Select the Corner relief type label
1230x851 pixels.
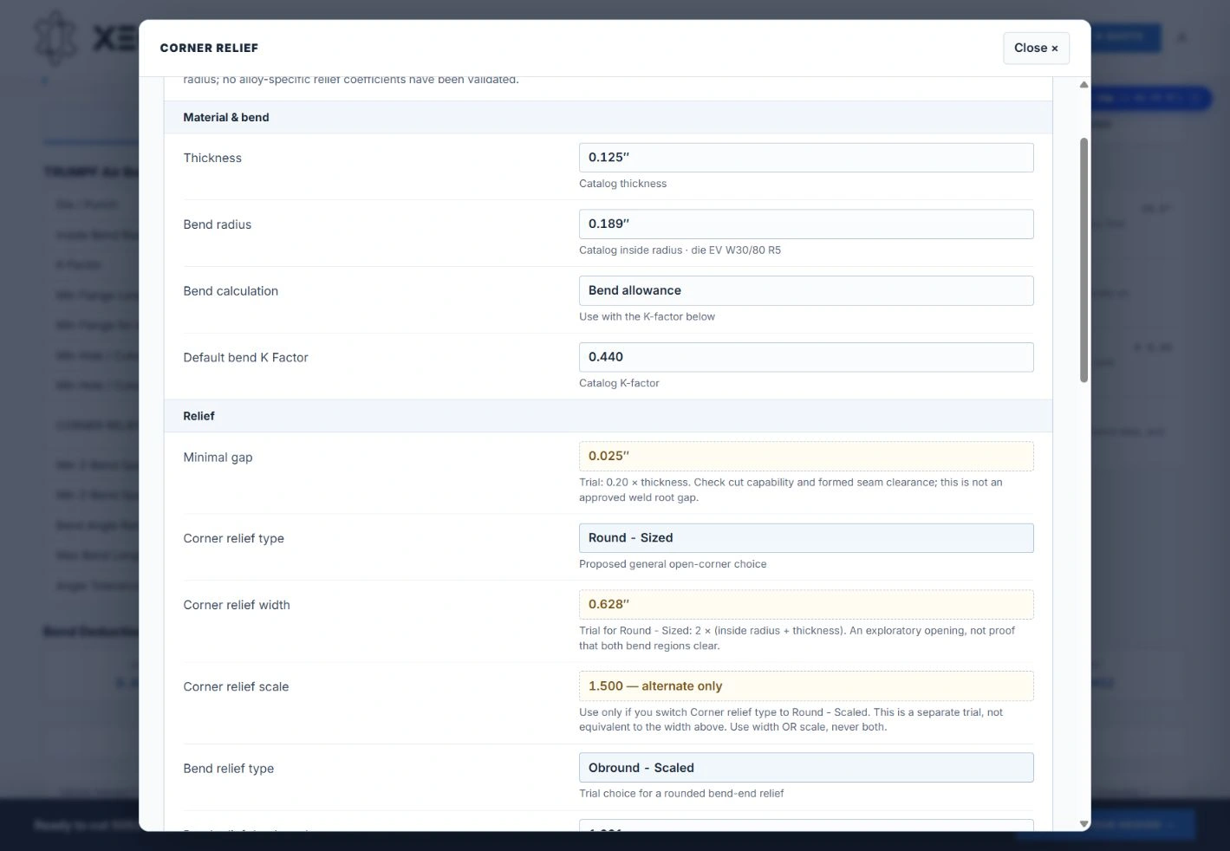[x=234, y=538]
